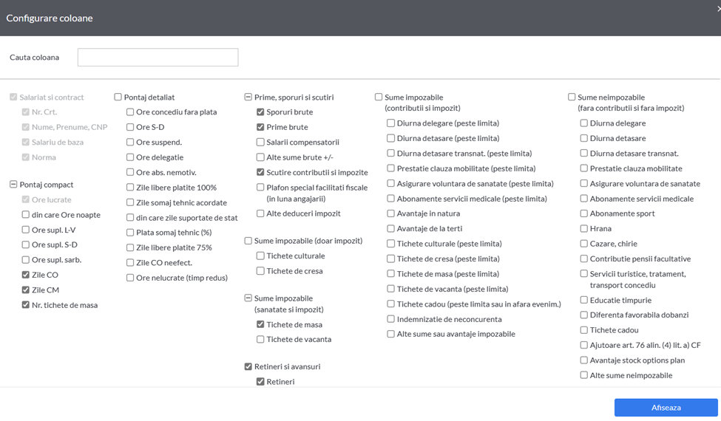Check Salarii compensatorii

tap(261, 143)
